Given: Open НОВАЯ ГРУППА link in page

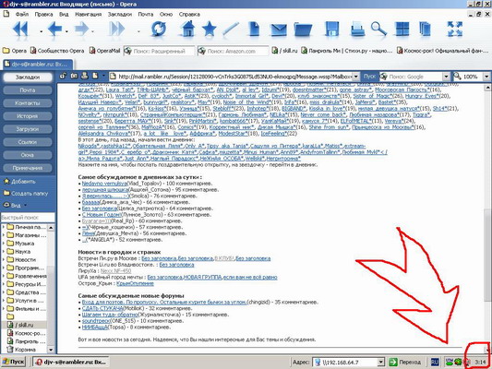Looking at the screenshot, I should 202,277.
